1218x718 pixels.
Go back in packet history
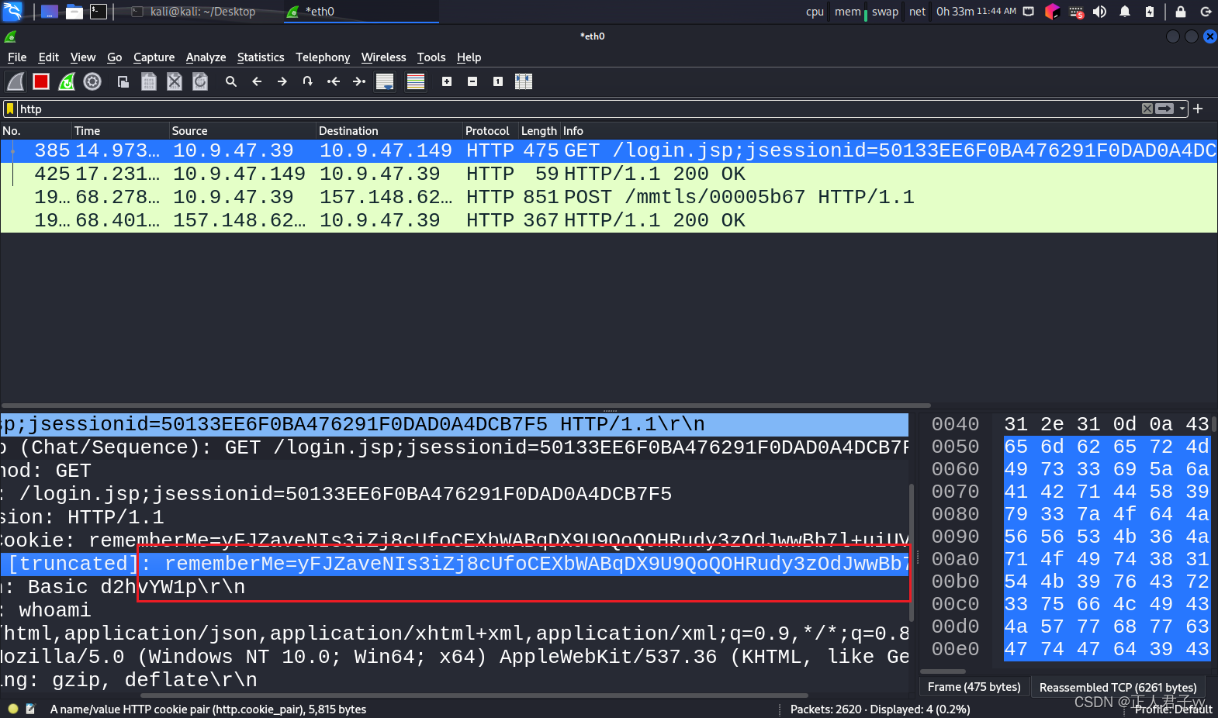(257, 81)
